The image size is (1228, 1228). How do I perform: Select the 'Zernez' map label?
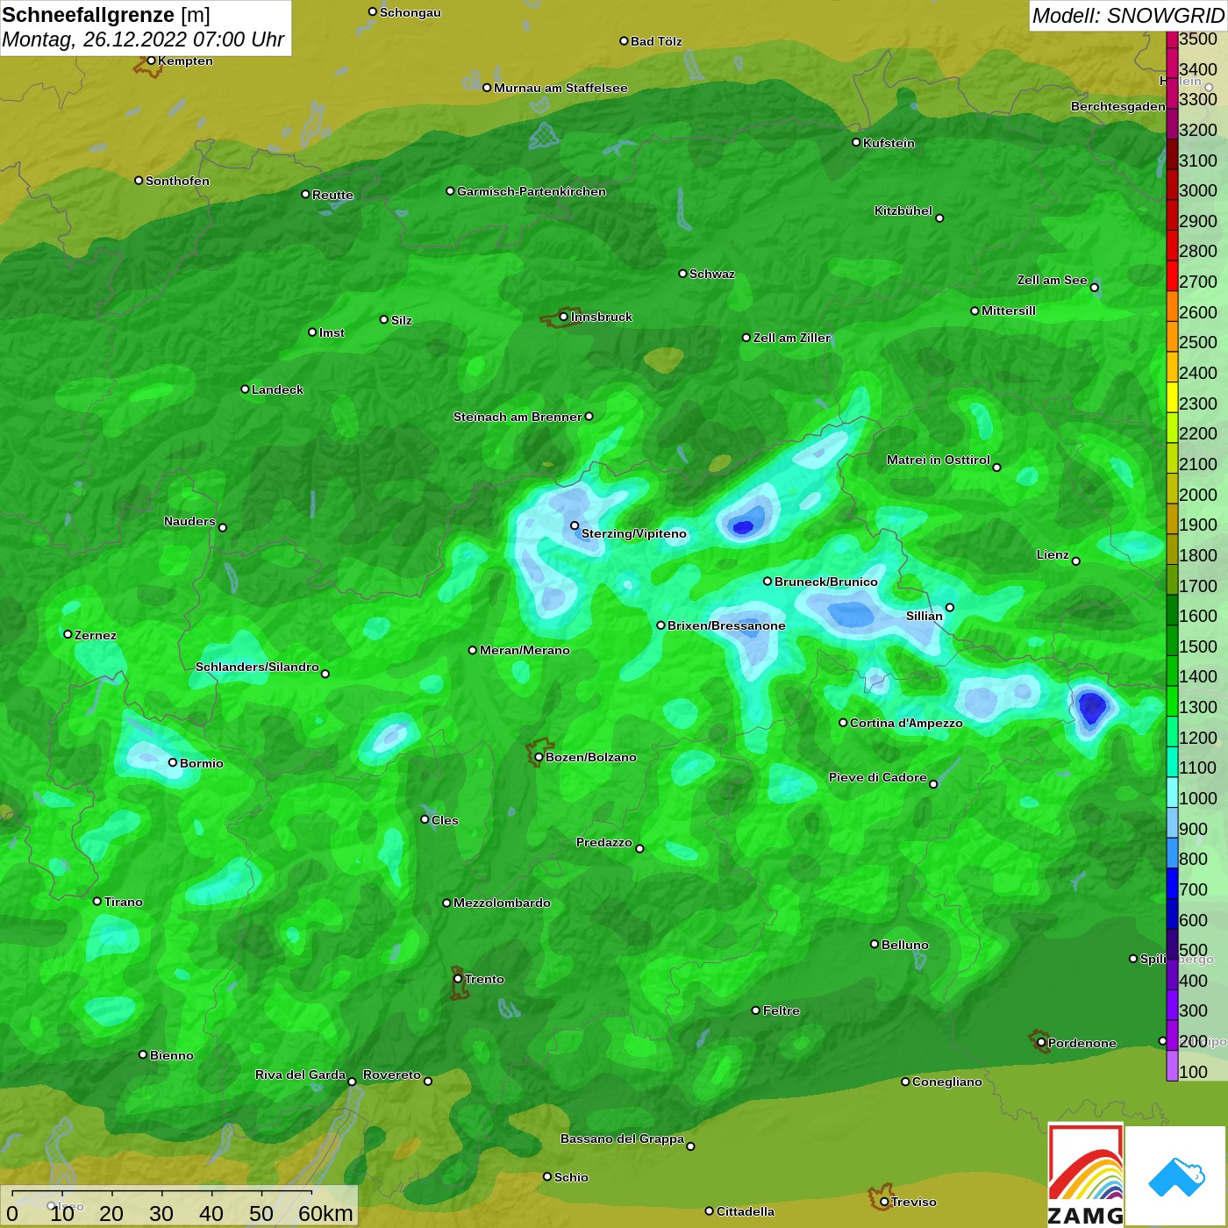click(96, 635)
